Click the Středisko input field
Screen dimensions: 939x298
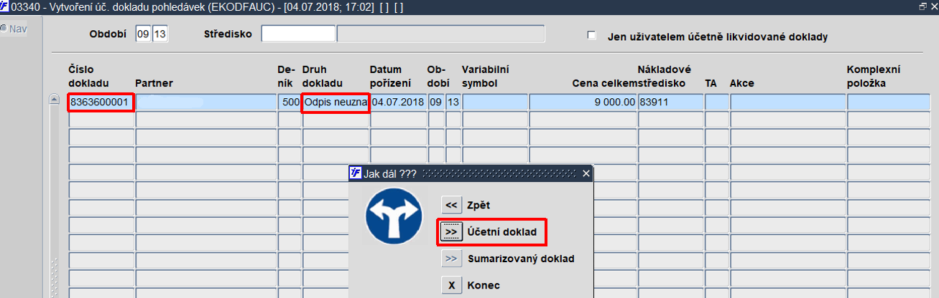pyautogui.click(x=298, y=34)
